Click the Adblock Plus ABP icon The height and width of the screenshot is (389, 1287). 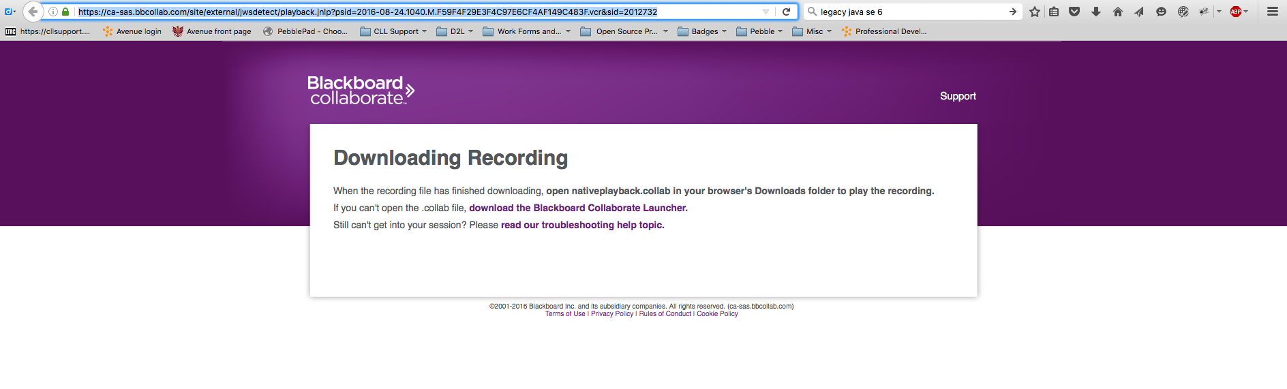[x=1236, y=12]
